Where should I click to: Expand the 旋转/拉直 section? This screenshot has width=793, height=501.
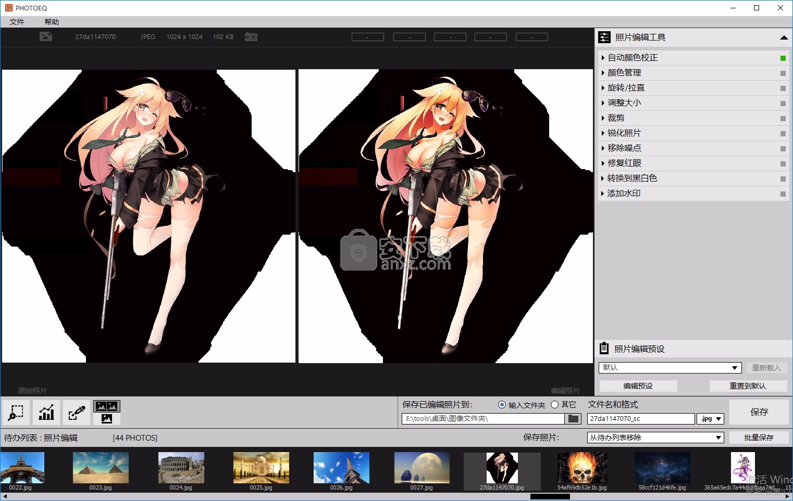(x=603, y=88)
